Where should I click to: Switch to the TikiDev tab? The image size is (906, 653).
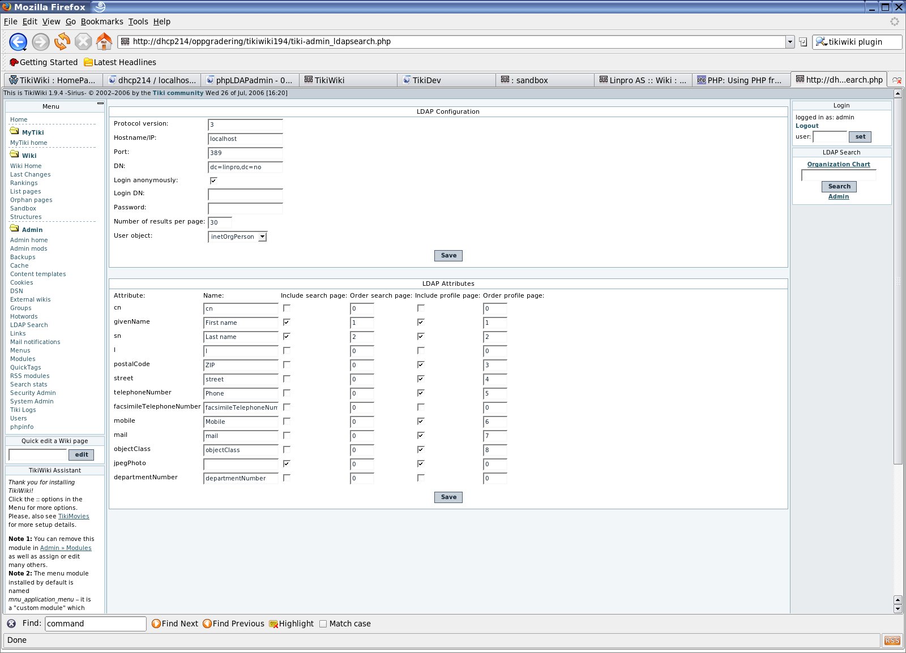click(446, 80)
